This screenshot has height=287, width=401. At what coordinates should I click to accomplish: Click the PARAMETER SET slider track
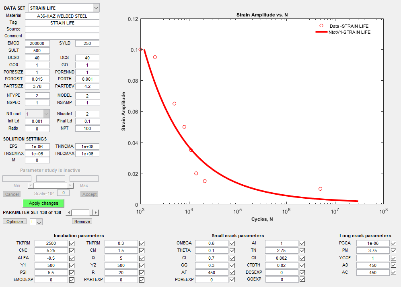(80, 213)
